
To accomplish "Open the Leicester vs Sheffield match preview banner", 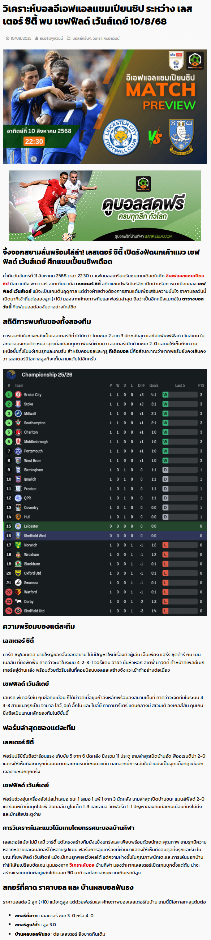I will tap(105, 107).
